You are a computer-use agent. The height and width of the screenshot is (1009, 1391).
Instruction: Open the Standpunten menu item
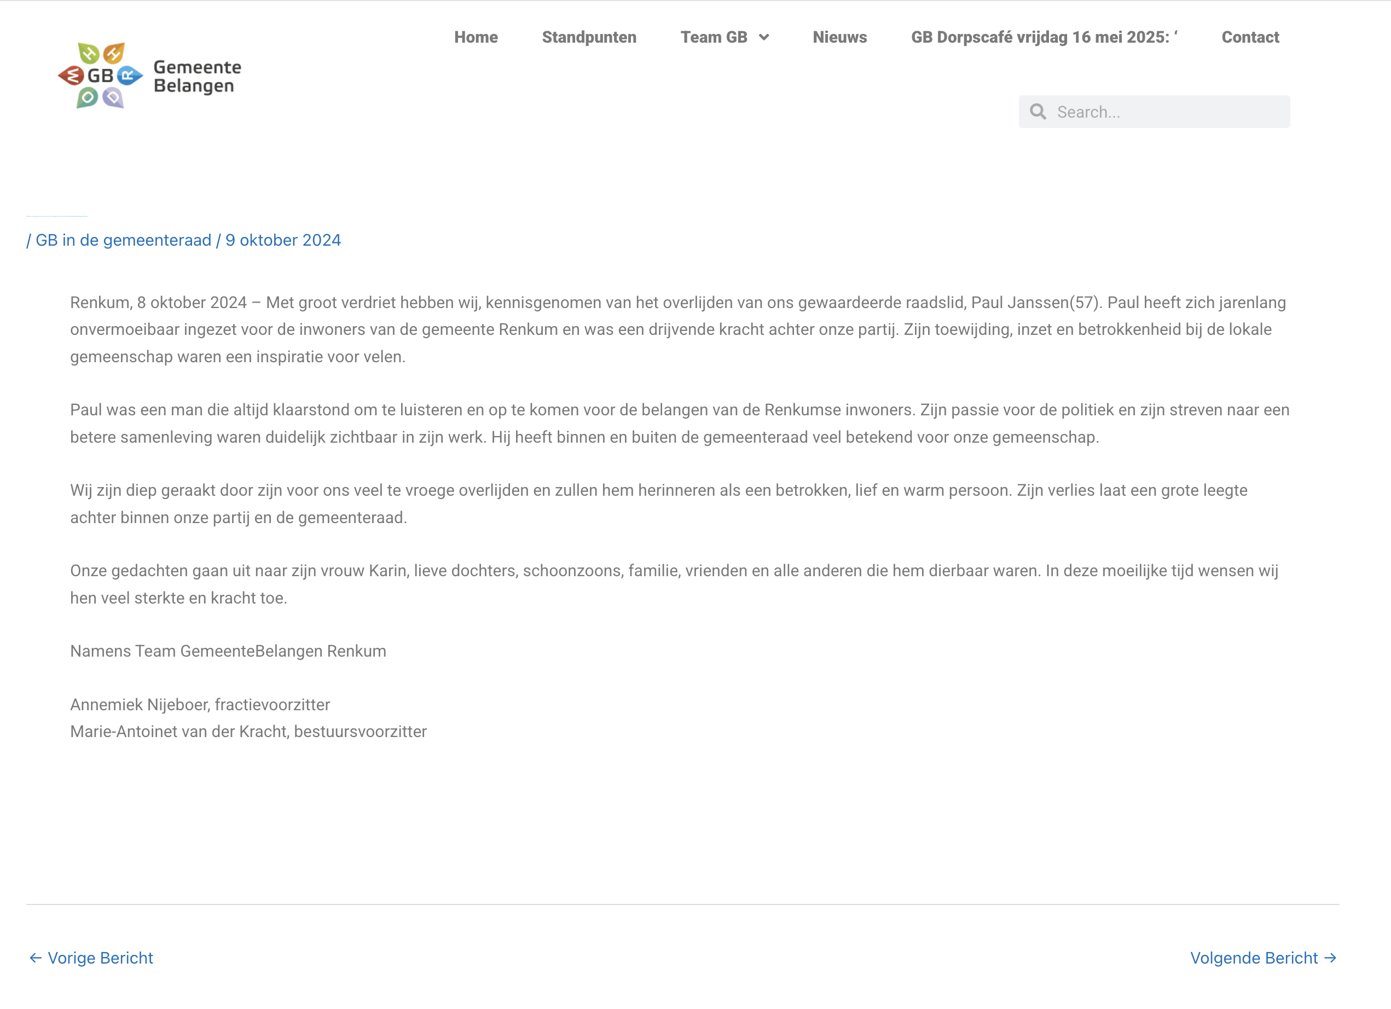point(589,37)
